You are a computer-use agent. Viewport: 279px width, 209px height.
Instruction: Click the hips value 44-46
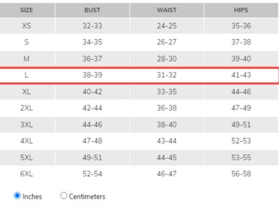pyautogui.click(x=241, y=92)
